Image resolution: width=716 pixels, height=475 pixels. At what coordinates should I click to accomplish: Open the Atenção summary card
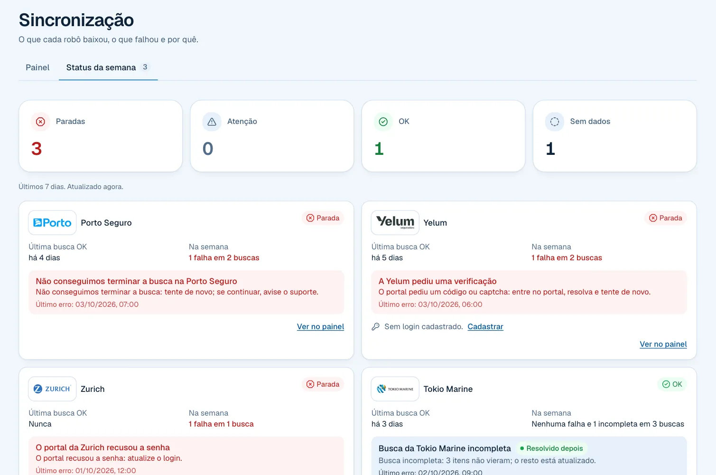(x=272, y=136)
